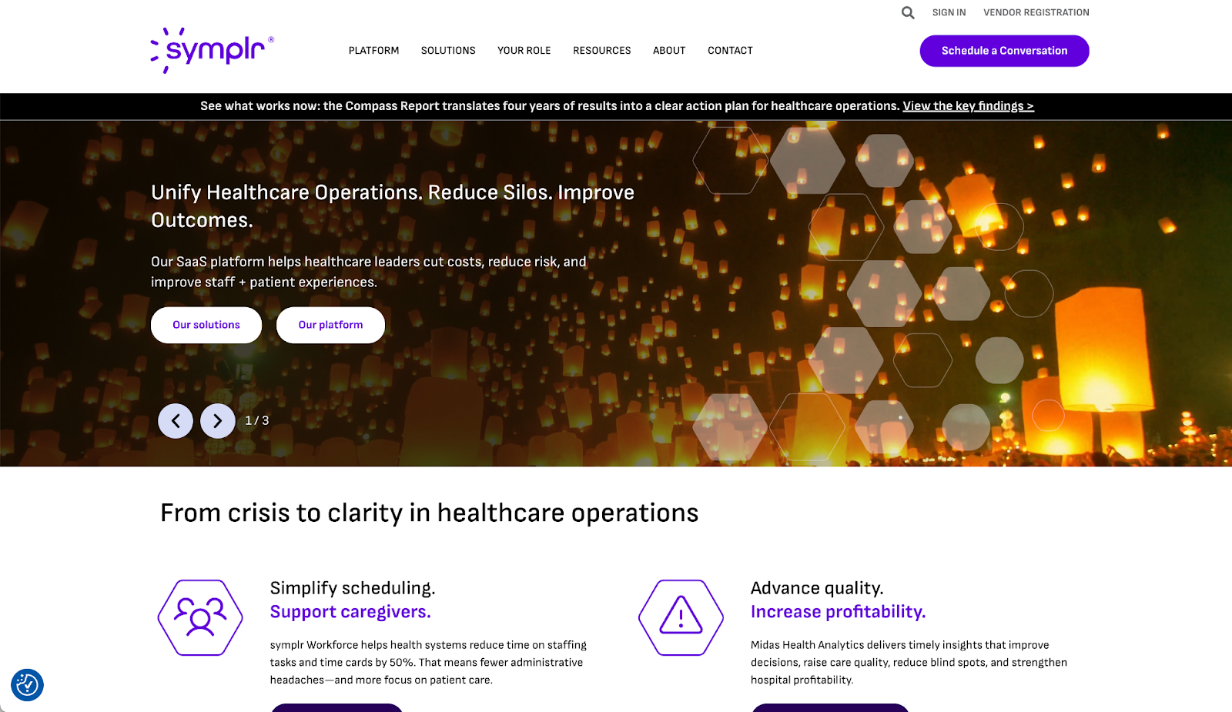Open the Platform menu
The image size is (1232, 712).
373,51
